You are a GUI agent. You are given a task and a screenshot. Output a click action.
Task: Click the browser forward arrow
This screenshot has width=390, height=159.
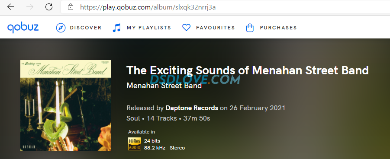[30, 7]
